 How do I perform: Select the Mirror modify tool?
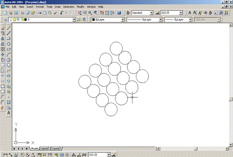(3, 39)
